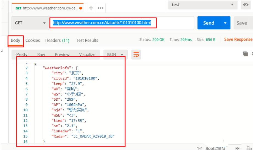Open a new request tab with plus icon
Image resolution: width=253 pixels, height=150 pixels.
click(91, 8)
